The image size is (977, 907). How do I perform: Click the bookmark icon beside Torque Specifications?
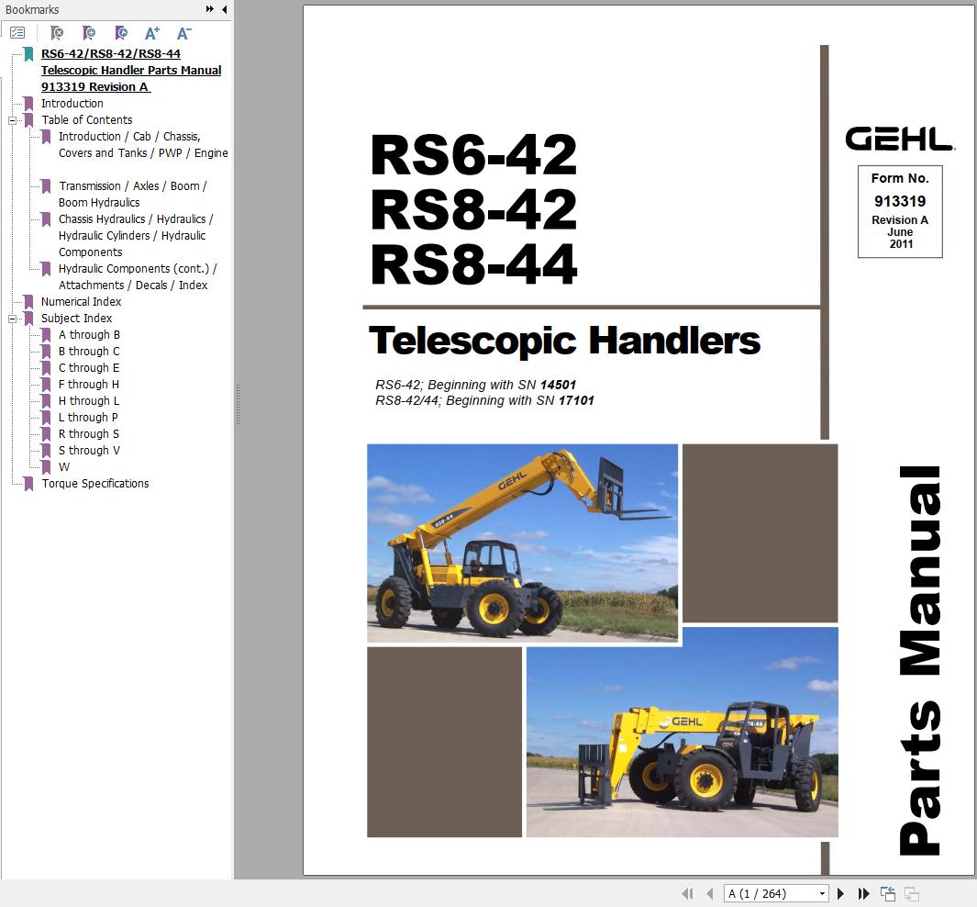[x=28, y=484]
